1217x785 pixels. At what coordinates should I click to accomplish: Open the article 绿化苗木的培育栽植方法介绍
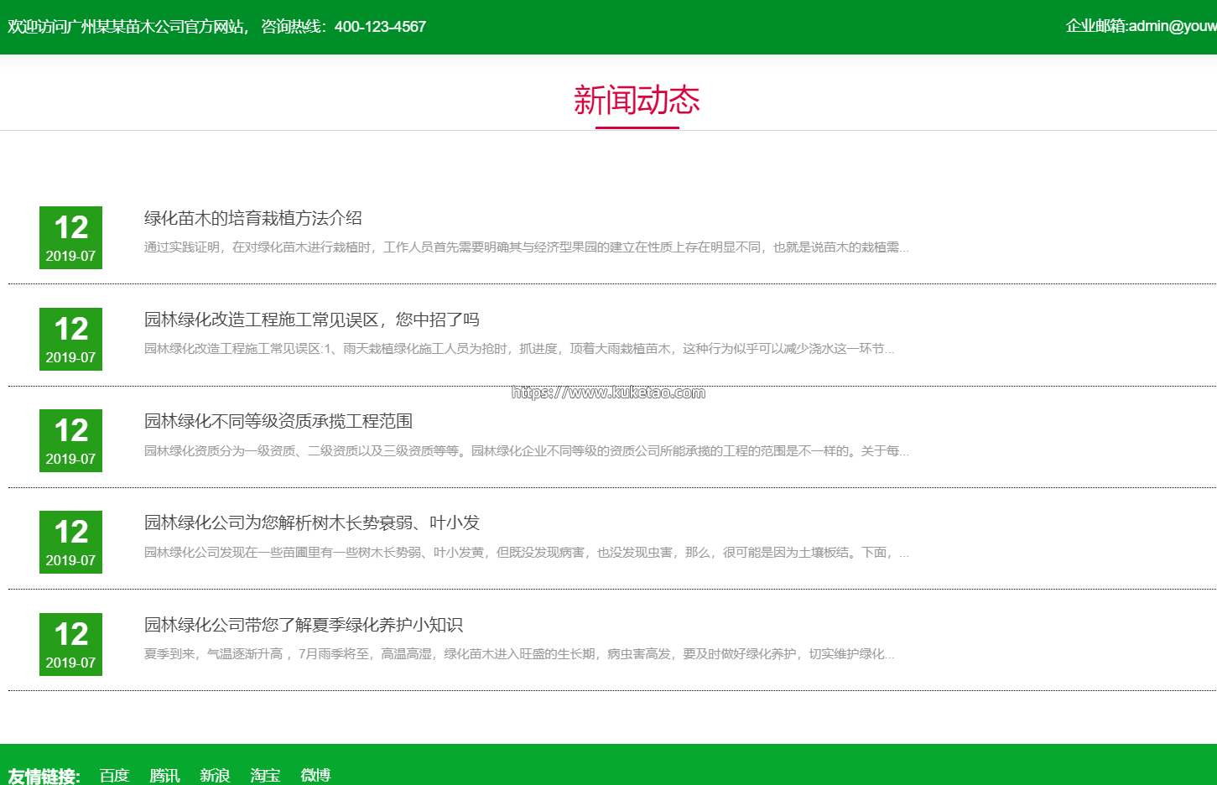point(252,218)
